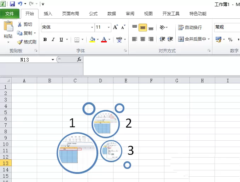Increase font size with the large A icon
Image resolution: width=240 pixels, height=182 pixels.
[116, 27]
